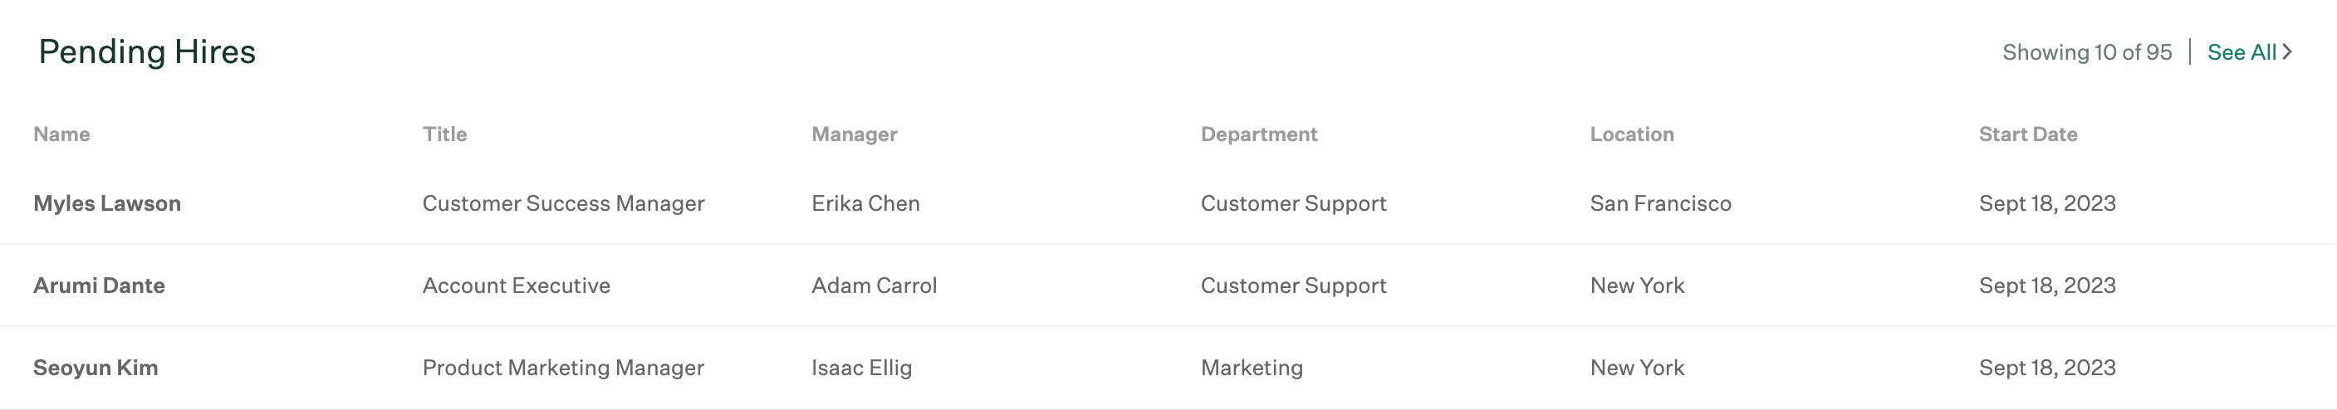
Task: Select the Title column header
Action: pyautogui.click(x=444, y=134)
